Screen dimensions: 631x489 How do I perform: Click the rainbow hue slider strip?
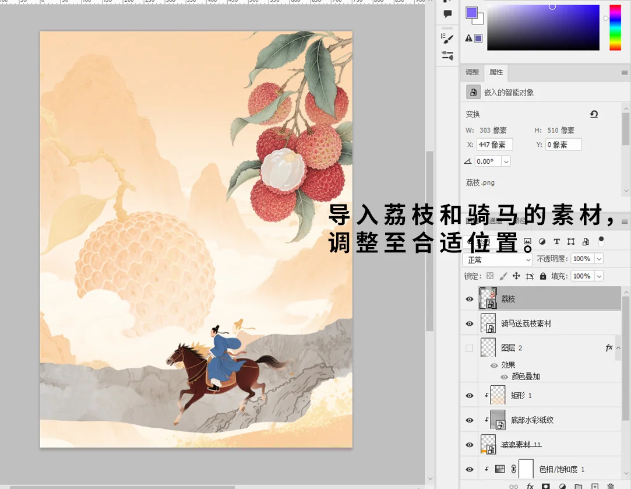pyautogui.click(x=615, y=27)
